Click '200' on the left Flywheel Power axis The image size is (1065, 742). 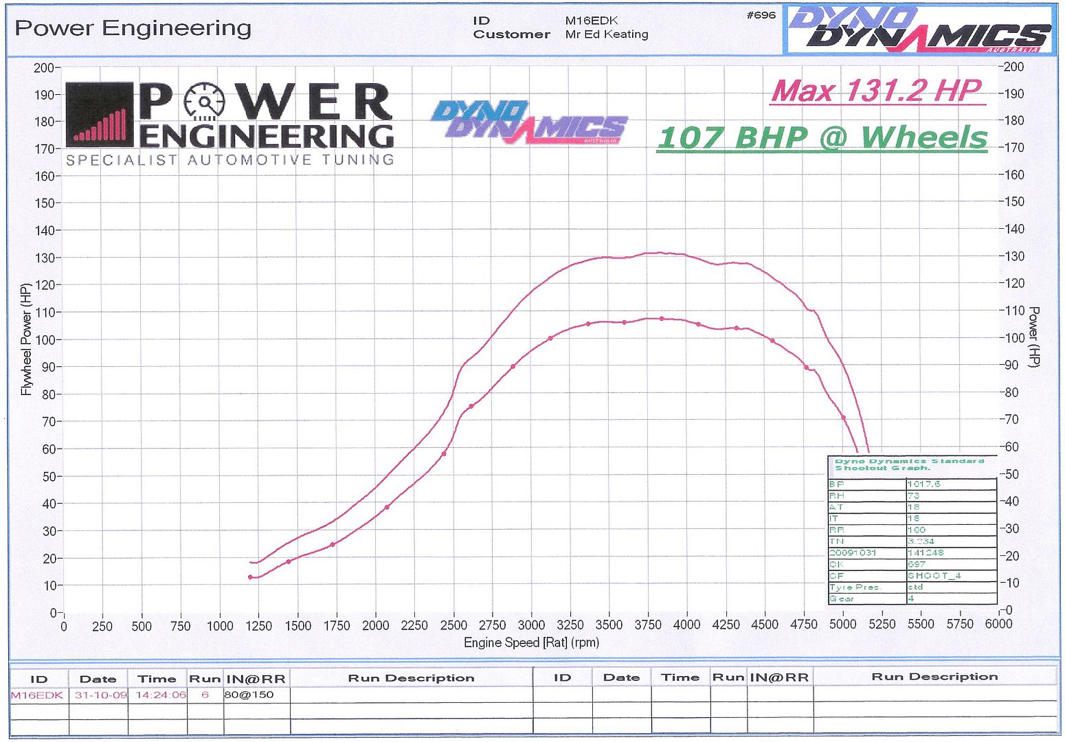44,67
